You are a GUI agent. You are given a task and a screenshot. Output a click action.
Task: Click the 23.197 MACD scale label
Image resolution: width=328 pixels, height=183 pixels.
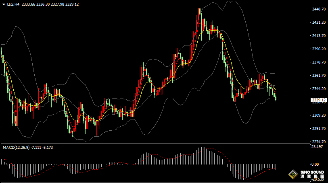pos(316,147)
